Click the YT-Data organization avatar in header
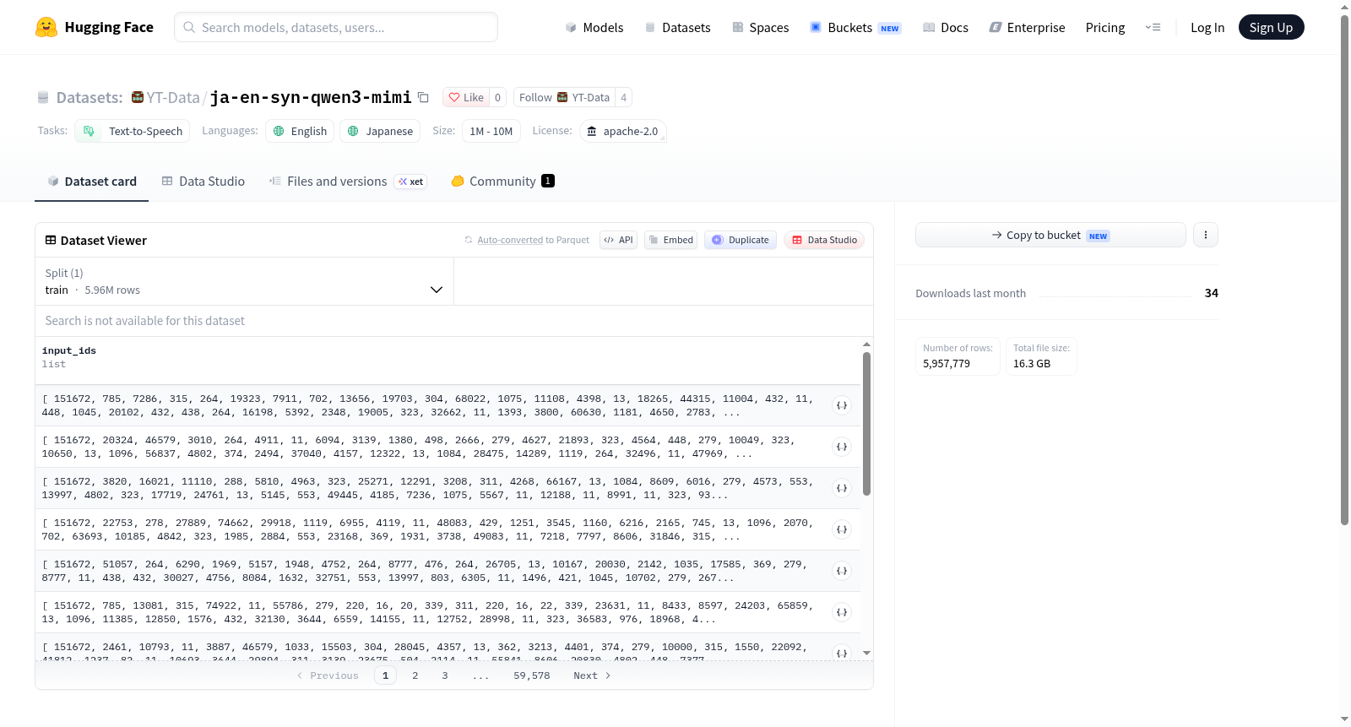This screenshot has height=727, width=1351. tap(138, 98)
